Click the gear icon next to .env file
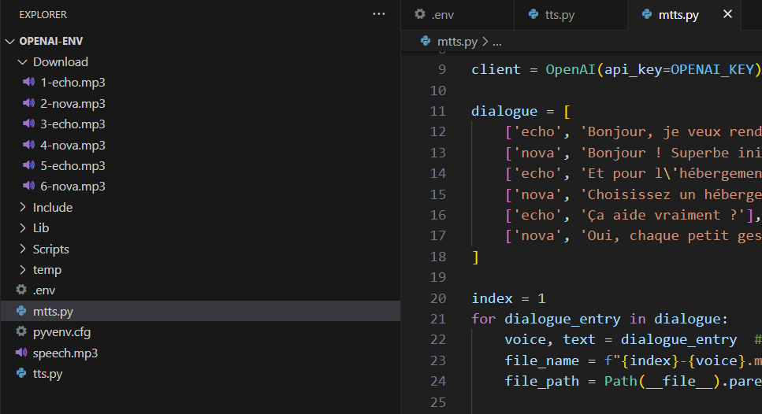762x414 pixels. 21,290
